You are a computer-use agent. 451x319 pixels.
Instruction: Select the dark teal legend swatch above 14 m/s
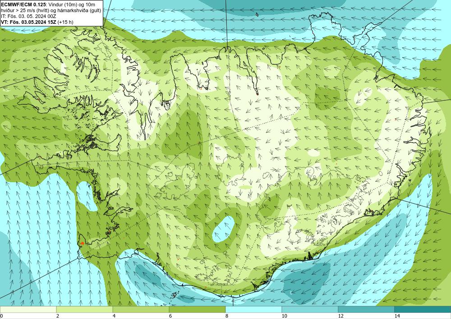click(423, 310)
